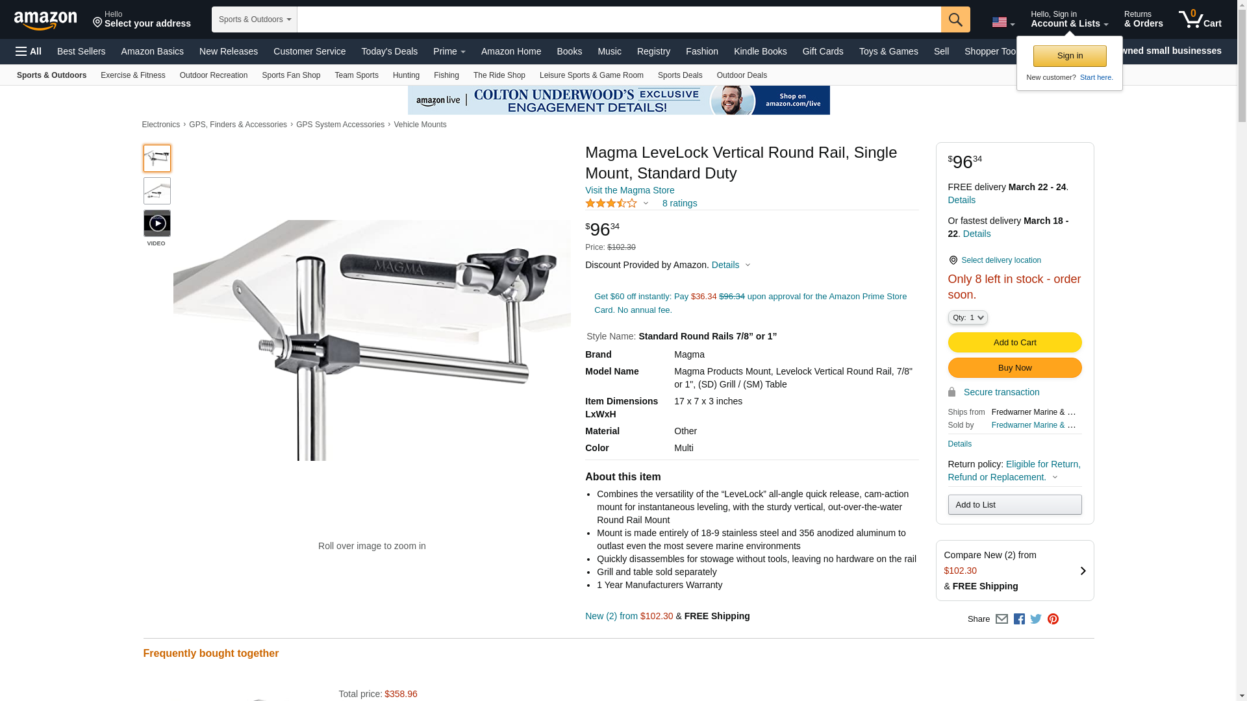Click the search magnifier button

pyautogui.click(x=955, y=19)
